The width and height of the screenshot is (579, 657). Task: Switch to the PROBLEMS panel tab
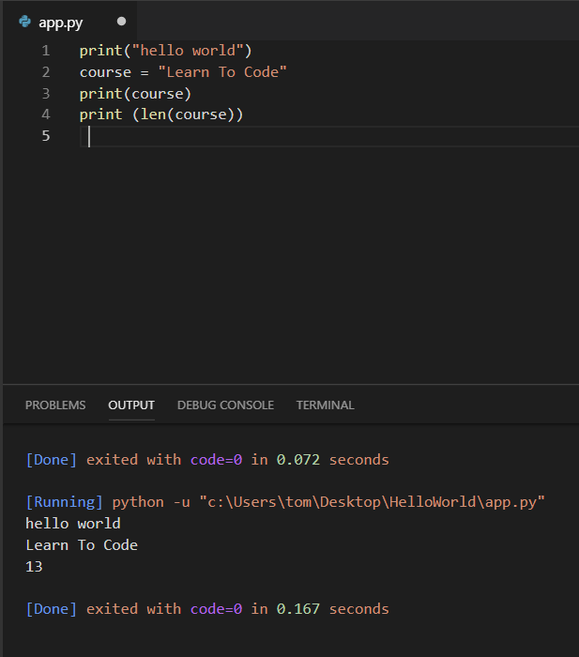tap(55, 405)
